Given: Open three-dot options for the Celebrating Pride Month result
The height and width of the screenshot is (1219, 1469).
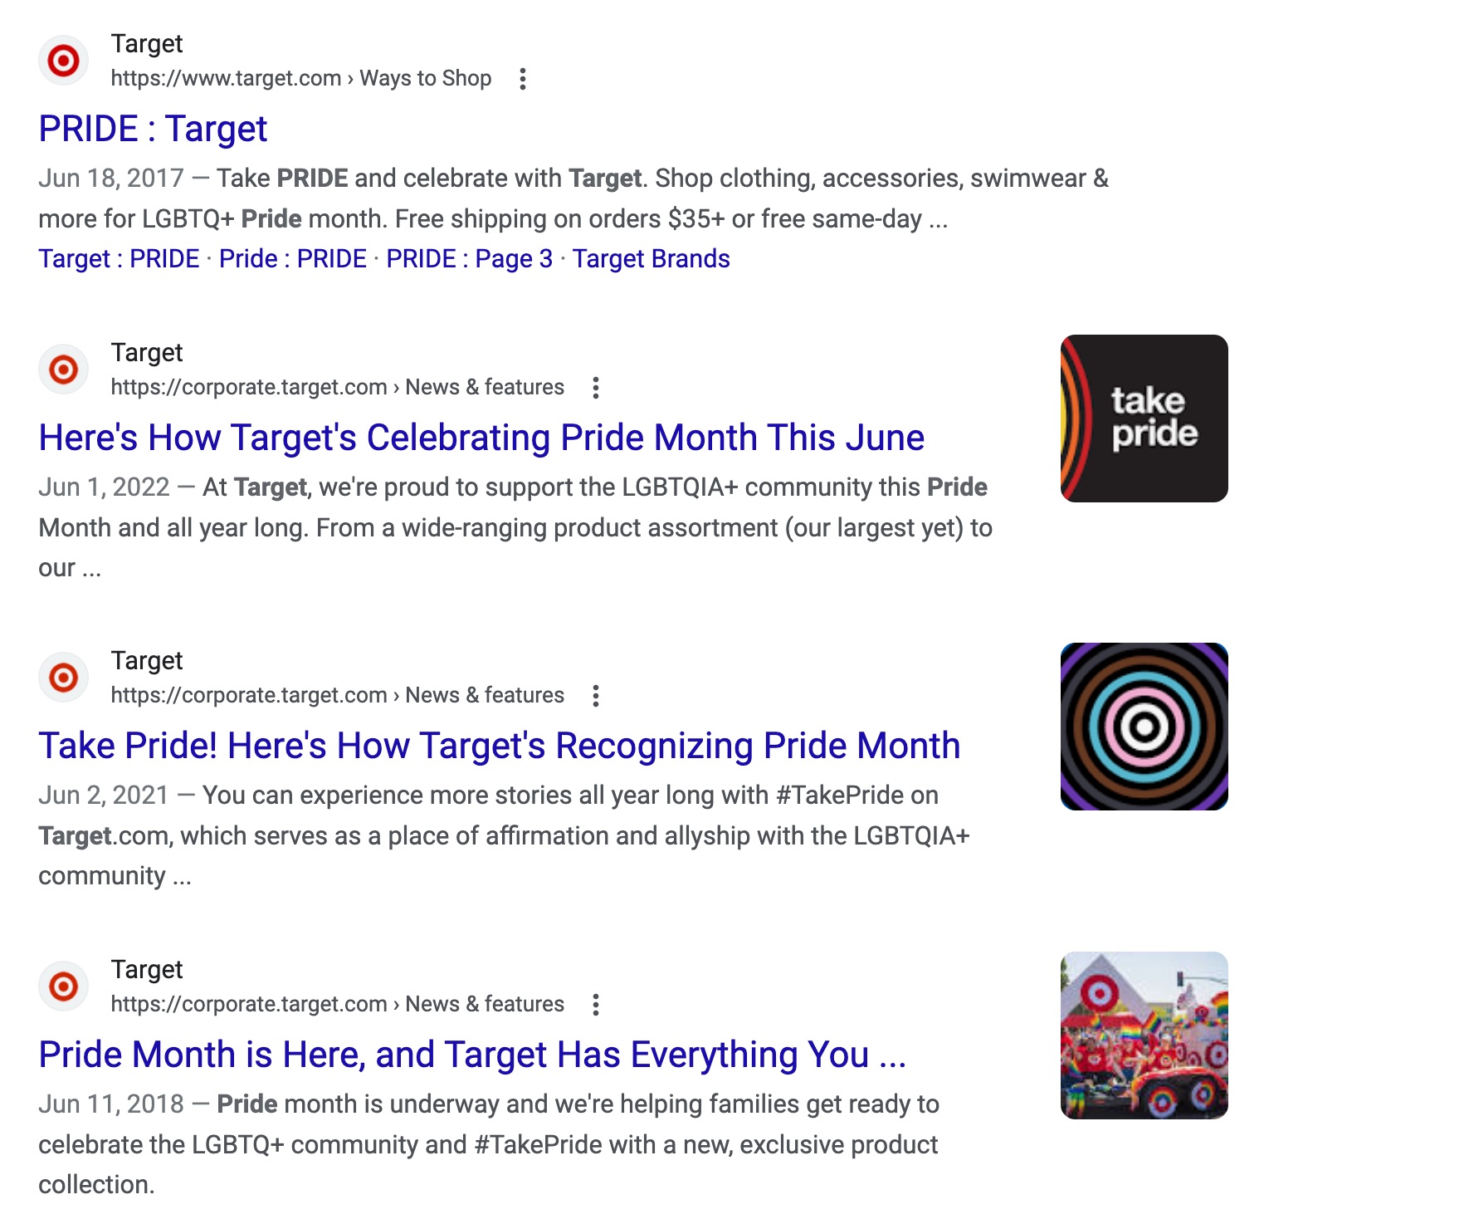Looking at the screenshot, I should coord(595,388).
